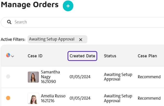Click Recommend plan in Amelia Russo row
The height and width of the screenshot is (106, 164).
coord(149,98)
